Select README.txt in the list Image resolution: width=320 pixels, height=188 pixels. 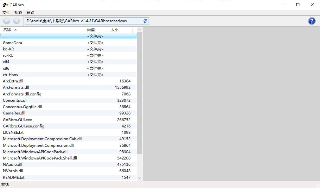(68, 178)
